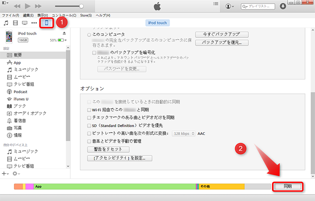Select the このコンピュータ radio button
Viewport: 315px width, 201px height.
point(89,35)
